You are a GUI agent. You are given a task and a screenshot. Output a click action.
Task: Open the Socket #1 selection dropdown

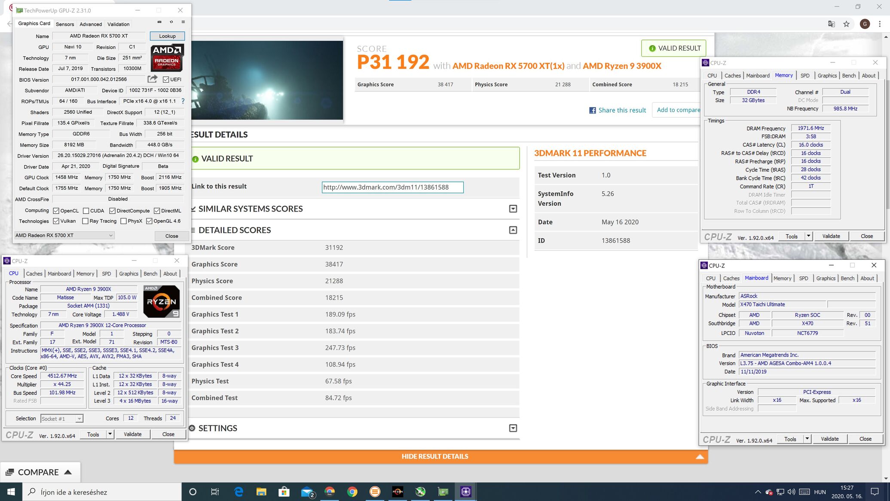point(62,419)
